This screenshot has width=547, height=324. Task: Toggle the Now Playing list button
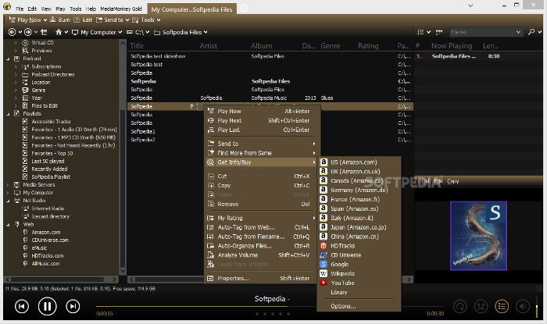[502, 307]
